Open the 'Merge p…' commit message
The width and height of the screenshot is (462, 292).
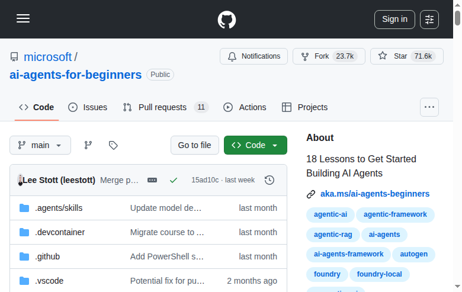[119, 180]
